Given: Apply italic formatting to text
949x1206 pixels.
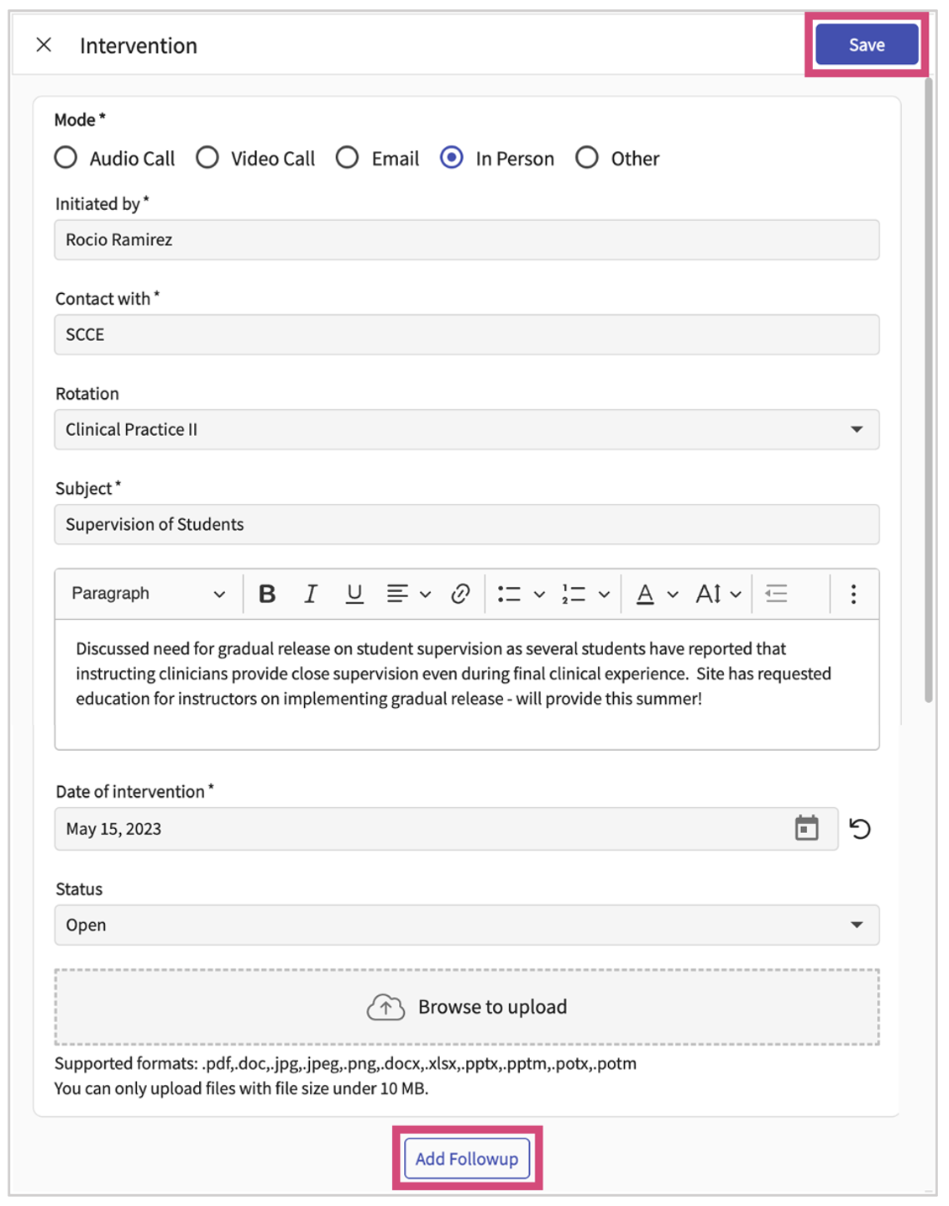Looking at the screenshot, I should point(311,595).
